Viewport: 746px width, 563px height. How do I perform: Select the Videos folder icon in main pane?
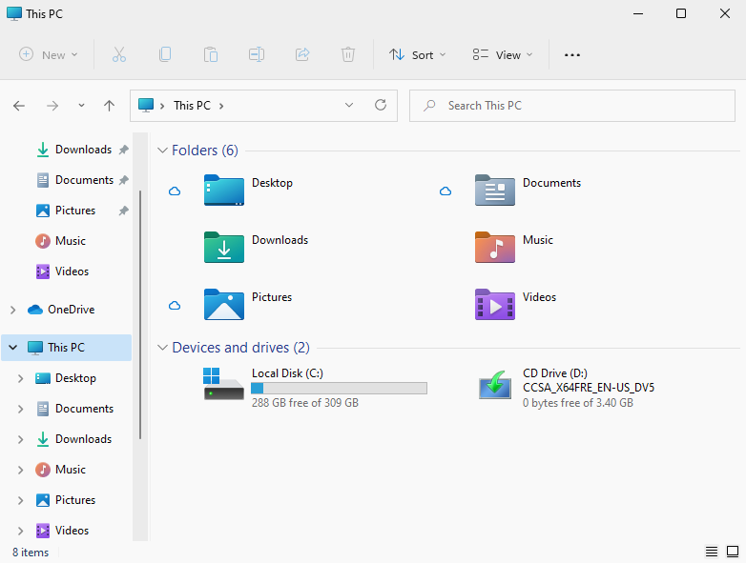[x=495, y=304]
